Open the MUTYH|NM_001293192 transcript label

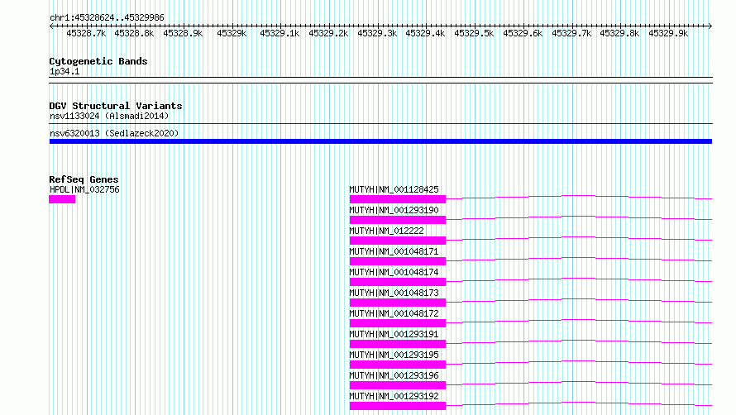click(394, 396)
